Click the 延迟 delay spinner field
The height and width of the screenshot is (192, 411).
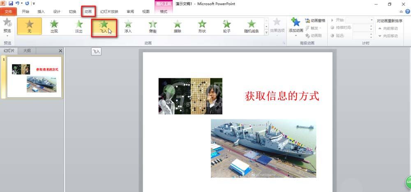(x=363, y=35)
